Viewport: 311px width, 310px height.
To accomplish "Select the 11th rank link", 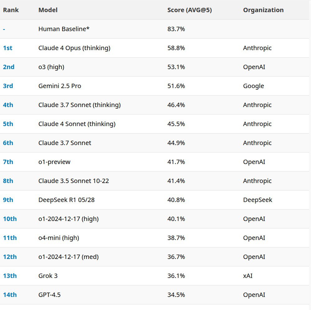I will click(x=10, y=238).
